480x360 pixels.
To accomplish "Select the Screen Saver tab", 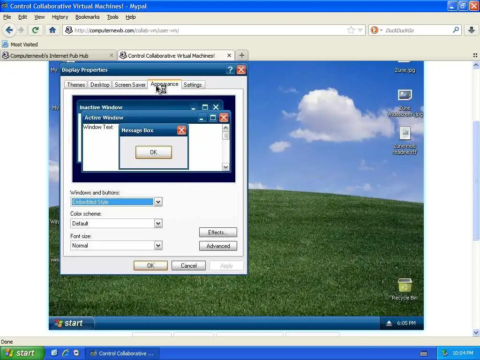I will point(130,85).
